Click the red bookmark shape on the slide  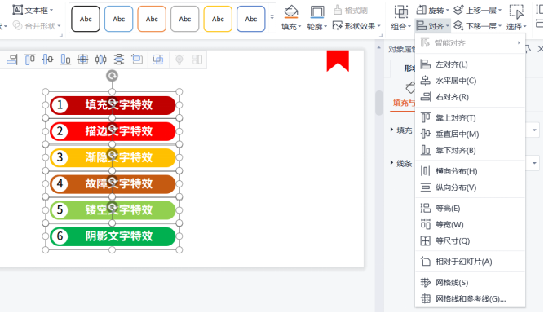click(338, 61)
